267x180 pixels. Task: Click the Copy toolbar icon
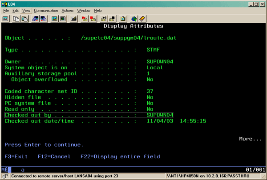tap(16, 19)
